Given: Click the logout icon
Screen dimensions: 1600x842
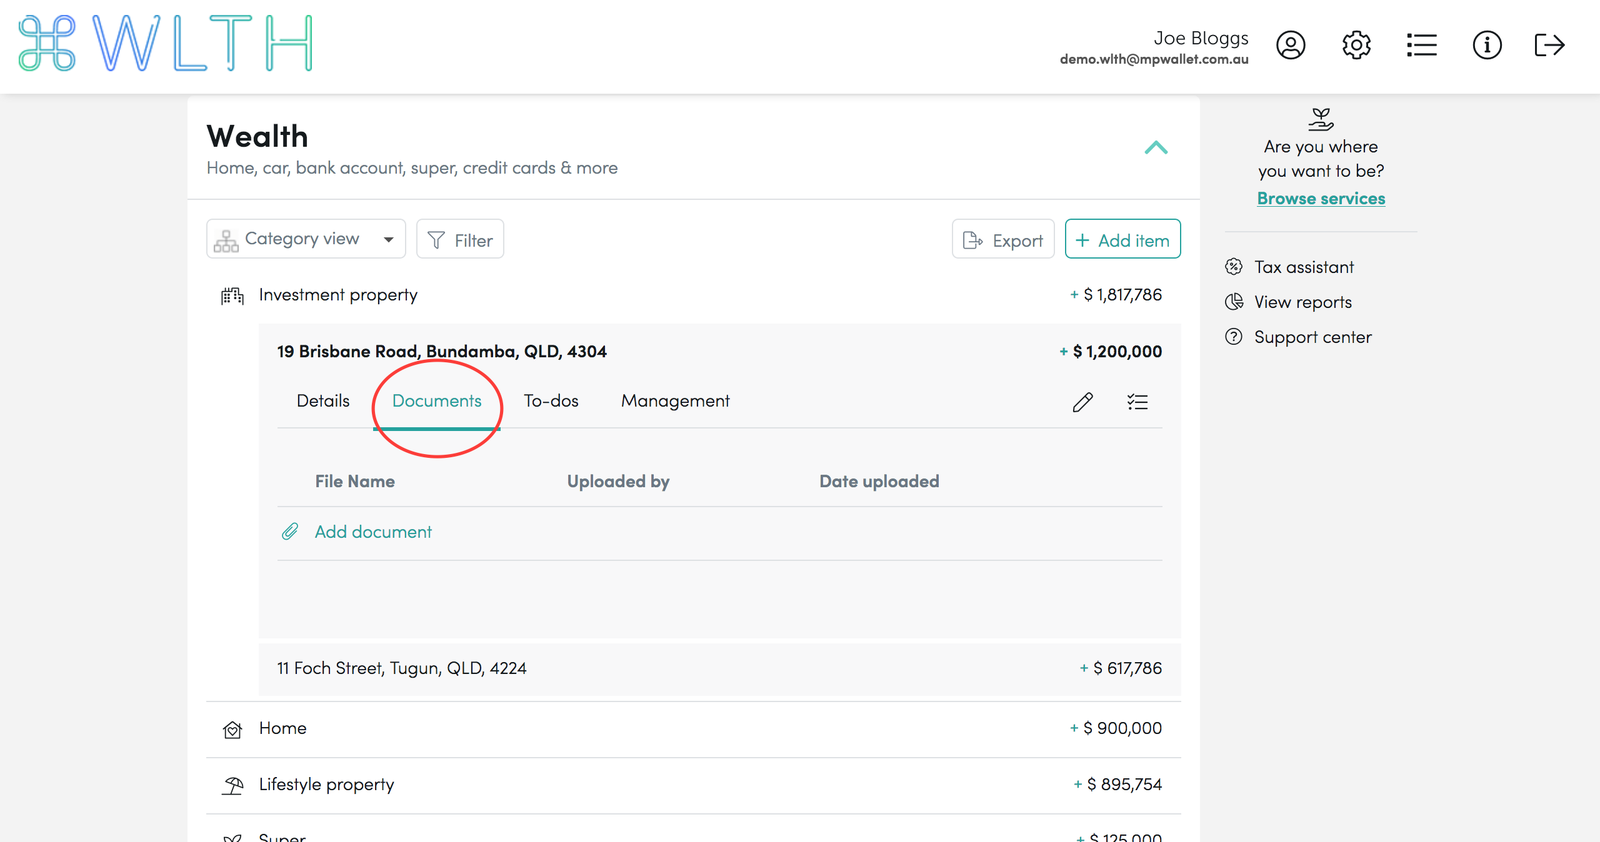Looking at the screenshot, I should pos(1550,45).
